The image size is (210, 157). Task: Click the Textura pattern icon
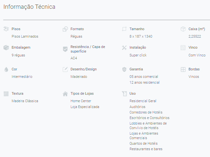coord(6,94)
